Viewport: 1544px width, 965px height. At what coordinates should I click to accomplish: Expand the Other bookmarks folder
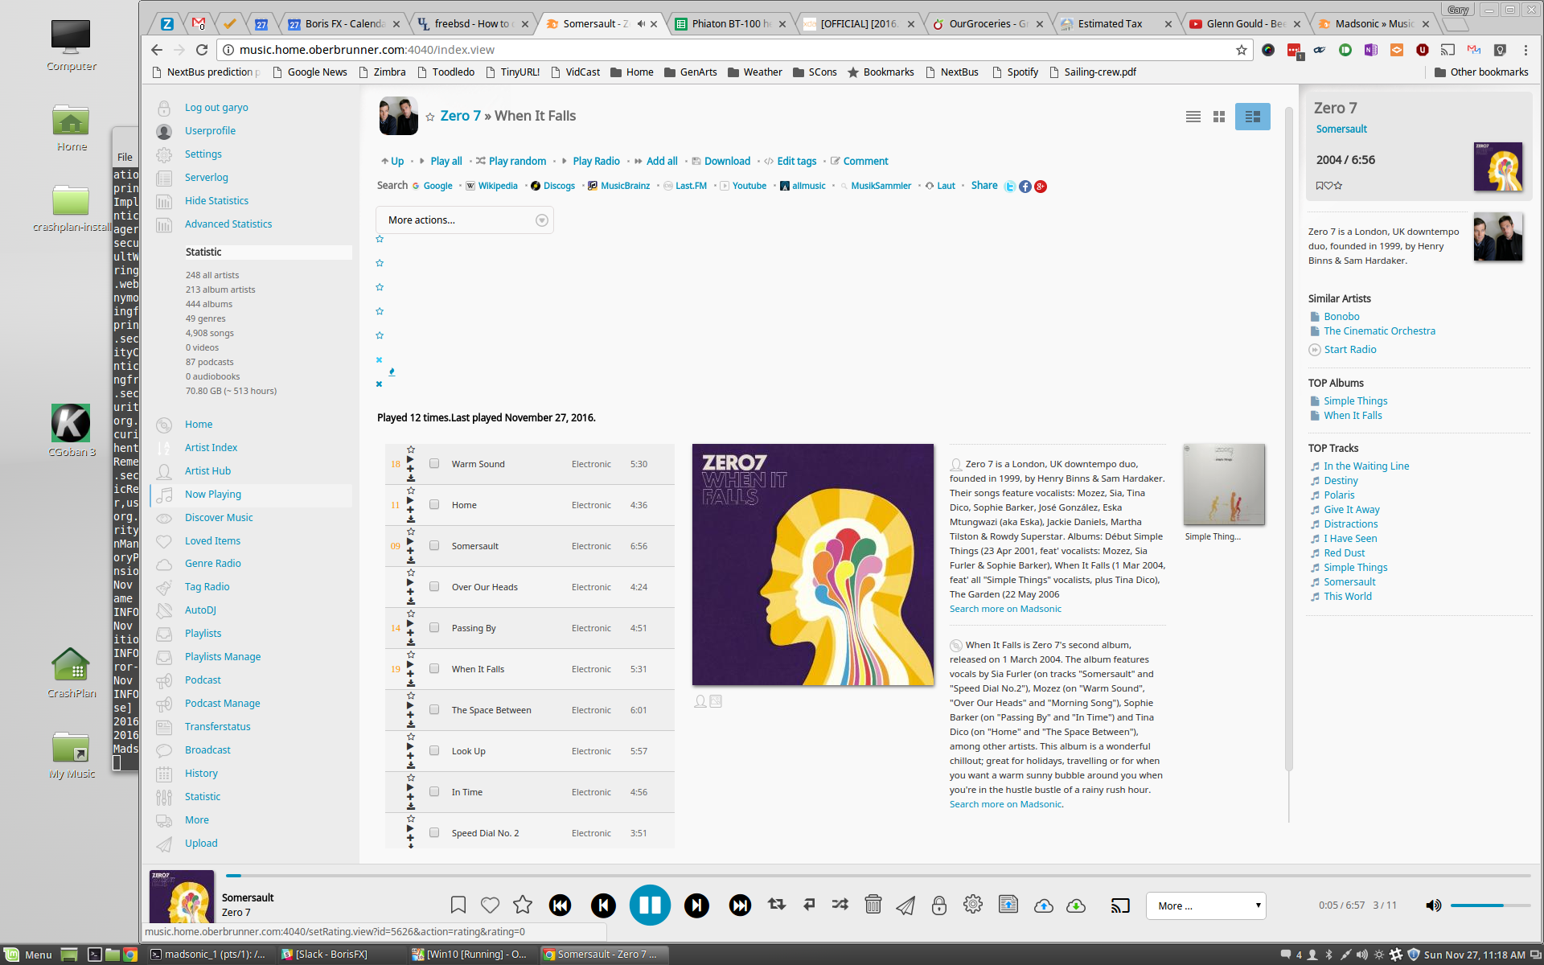1481,72
